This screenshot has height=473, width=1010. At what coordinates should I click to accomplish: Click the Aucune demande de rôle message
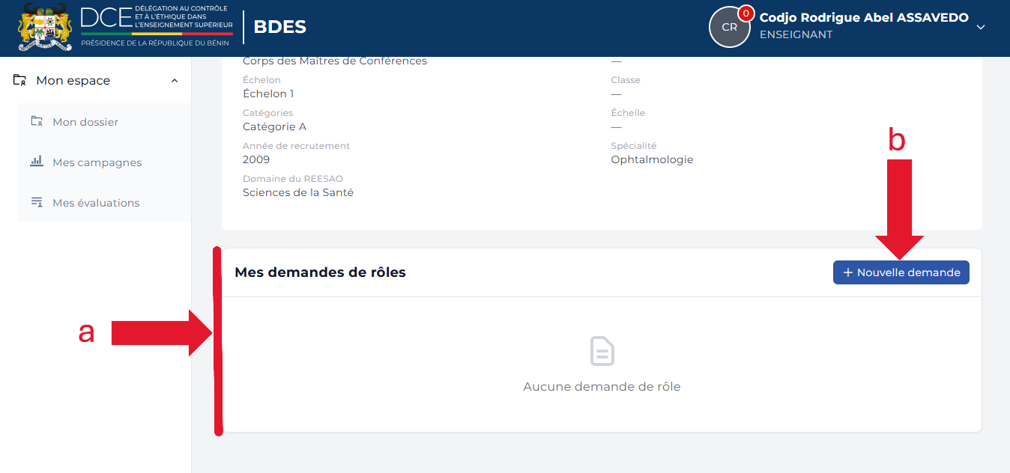point(602,387)
